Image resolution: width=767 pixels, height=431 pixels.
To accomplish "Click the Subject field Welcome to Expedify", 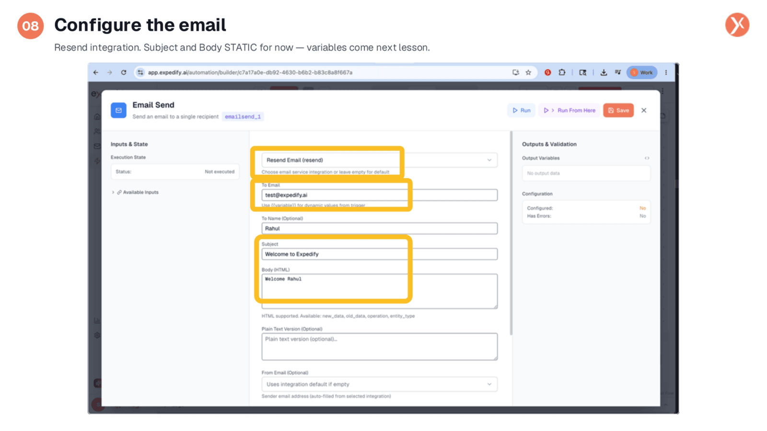I will point(379,254).
